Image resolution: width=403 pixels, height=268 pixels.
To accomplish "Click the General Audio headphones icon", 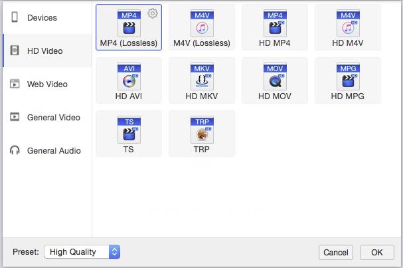I will point(15,150).
